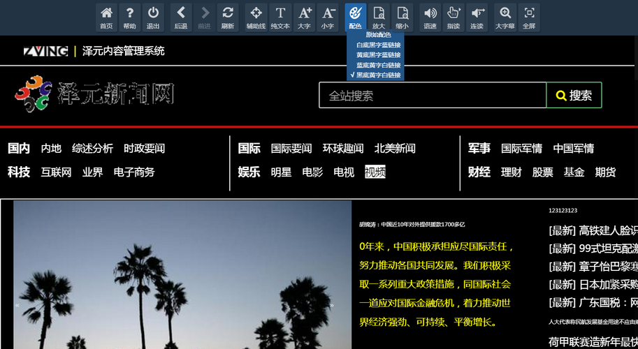Click the 搜索 search button
Image resolution: width=638 pixels, height=349 pixels.
574,96
